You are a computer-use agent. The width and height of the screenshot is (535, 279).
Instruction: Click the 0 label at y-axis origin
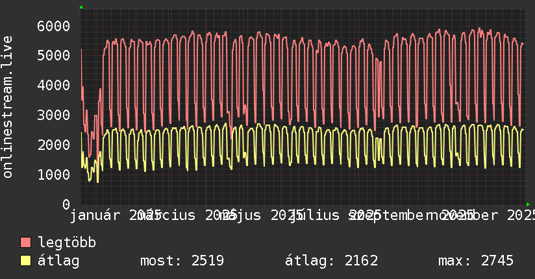(x=66, y=204)
